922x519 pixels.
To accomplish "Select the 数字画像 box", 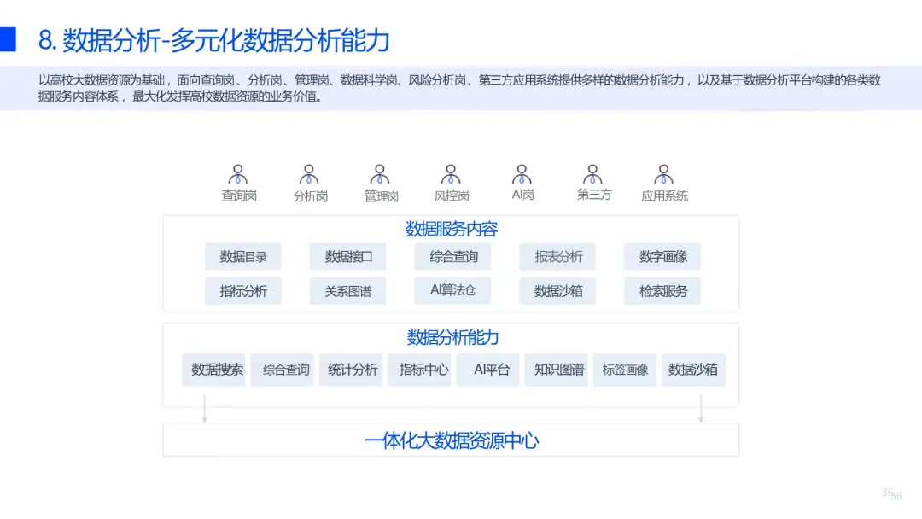I will (x=662, y=257).
